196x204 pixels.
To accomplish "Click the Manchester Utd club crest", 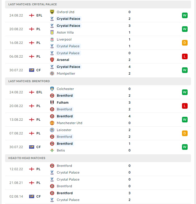I will pyautogui.click(x=52, y=123).
